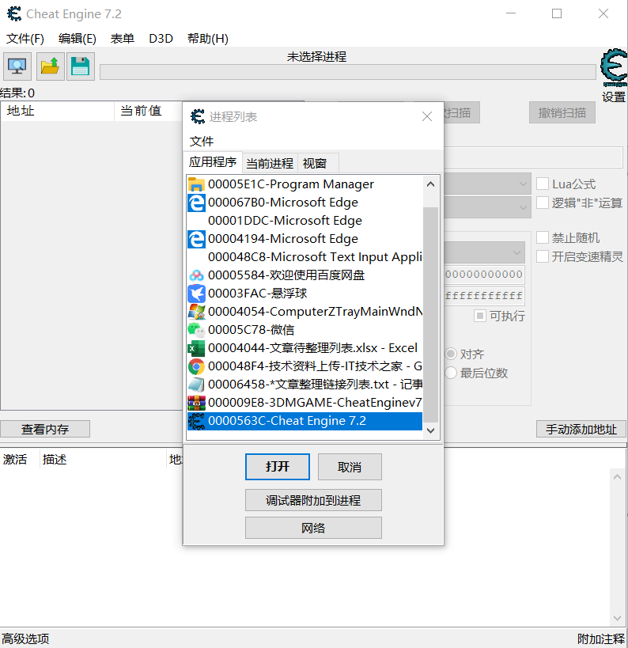Close the 进程列表 dialog
The width and height of the screenshot is (628, 648).
pos(427,116)
